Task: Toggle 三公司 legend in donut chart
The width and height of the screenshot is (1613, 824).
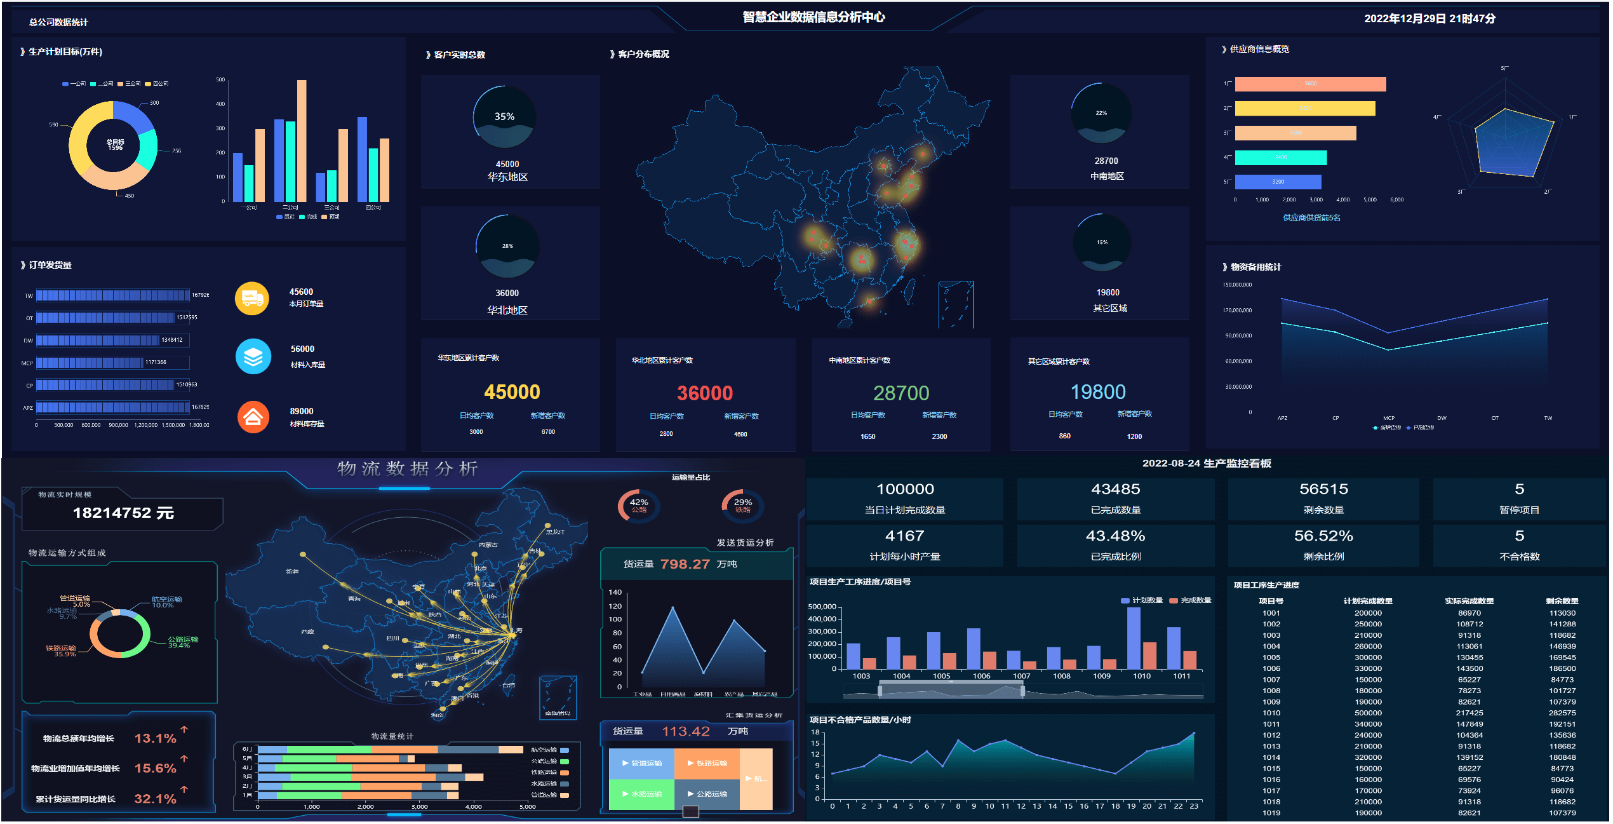Action: pyautogui.click(x=130, y=84)
